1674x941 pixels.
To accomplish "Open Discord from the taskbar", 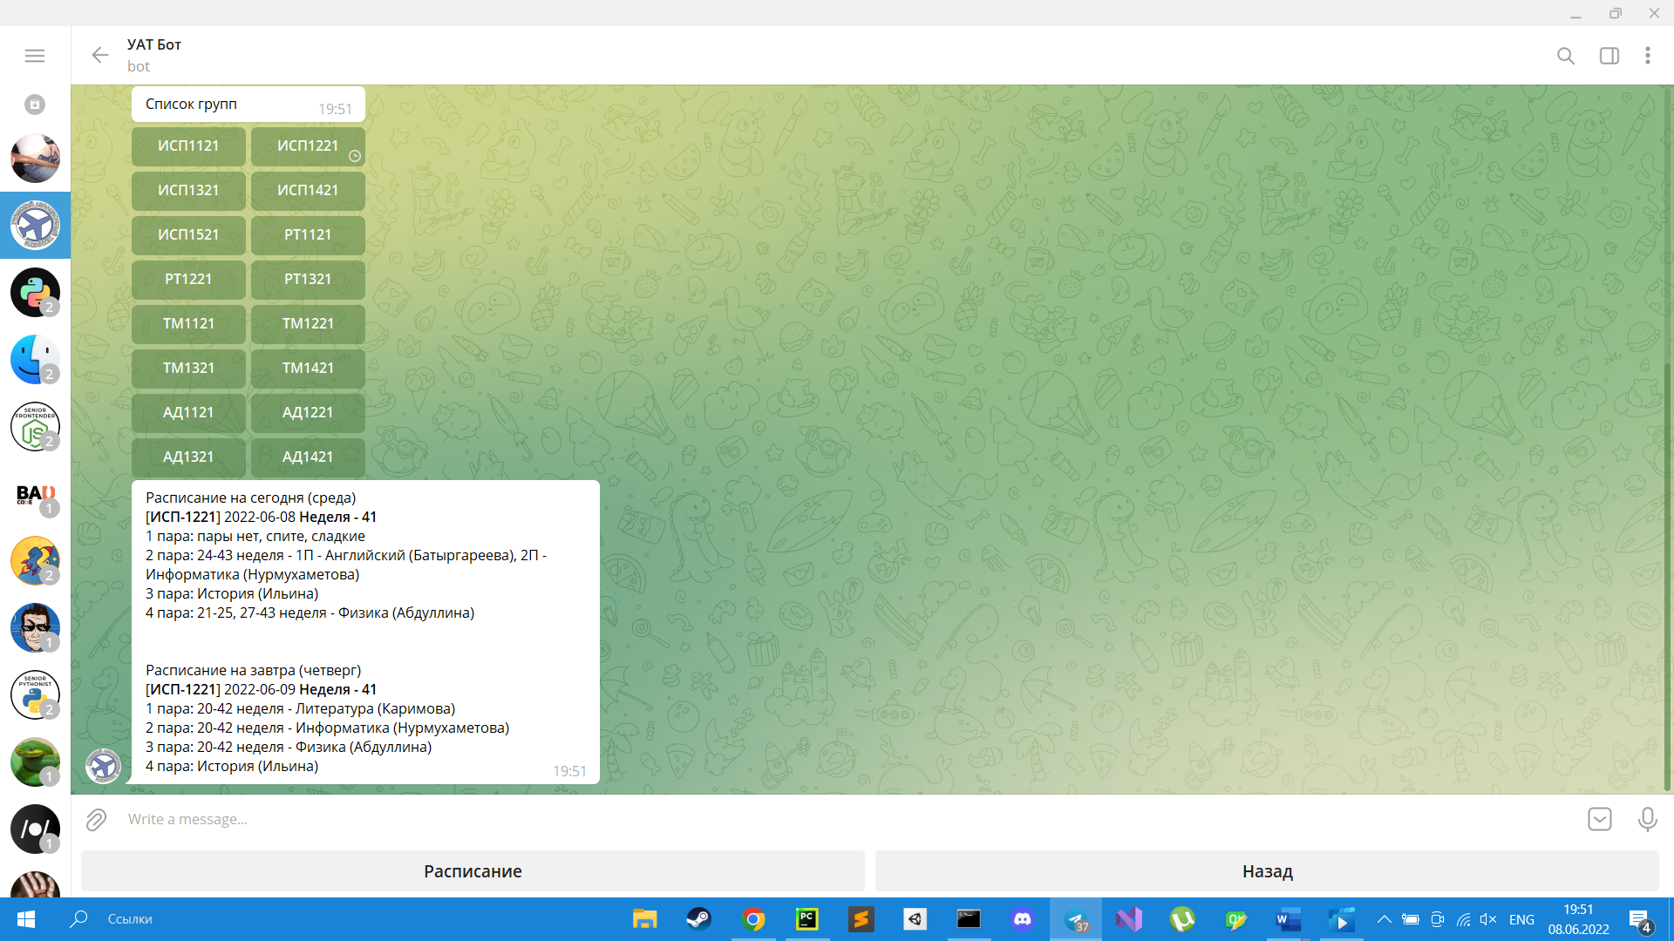I will (x=1023, y=919).
